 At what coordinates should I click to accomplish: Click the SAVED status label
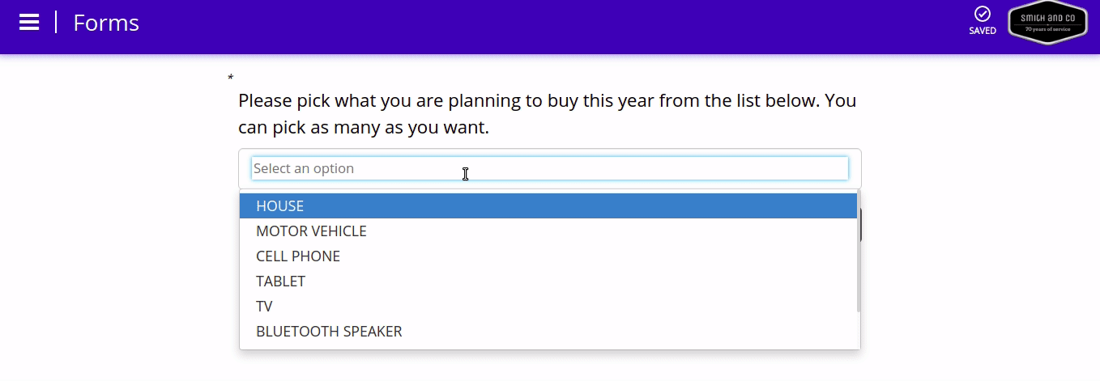983,32
